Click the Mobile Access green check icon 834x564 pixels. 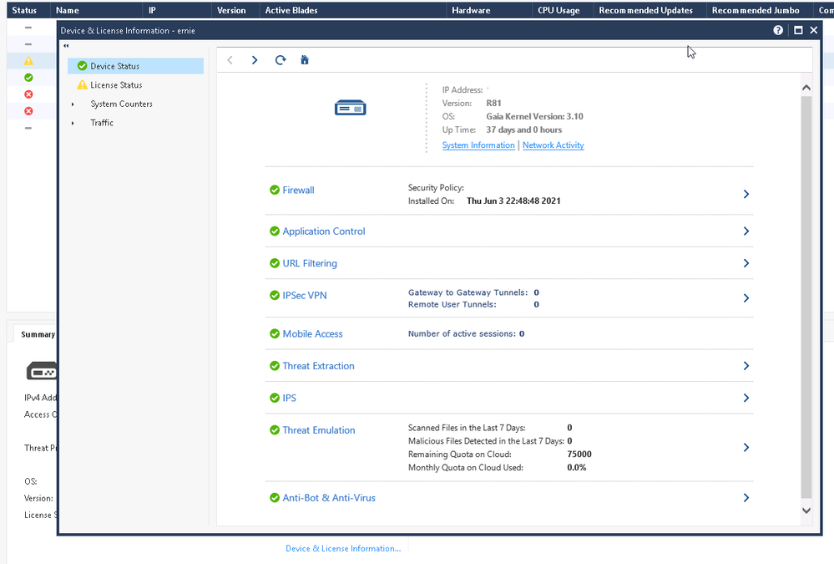(x=275, y=334)
